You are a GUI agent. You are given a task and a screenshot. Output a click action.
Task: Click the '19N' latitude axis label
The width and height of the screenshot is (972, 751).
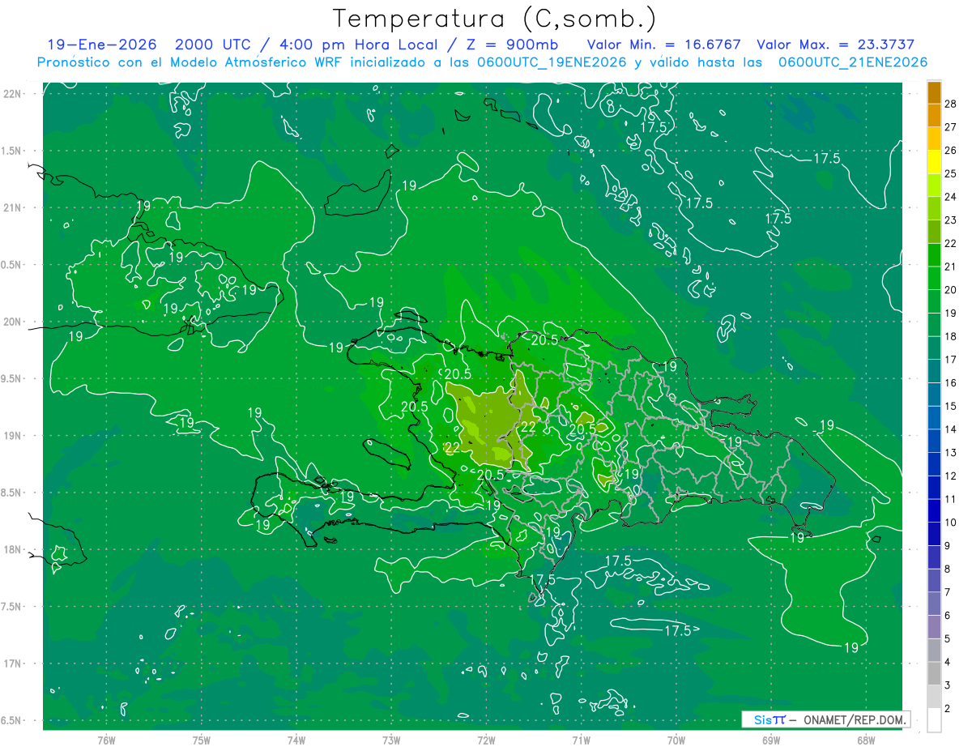pyautogui.click(x=13, y=436)
